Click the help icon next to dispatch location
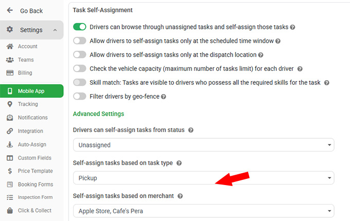The width and height of the screenshot is (350, 221). click(260, 54)
